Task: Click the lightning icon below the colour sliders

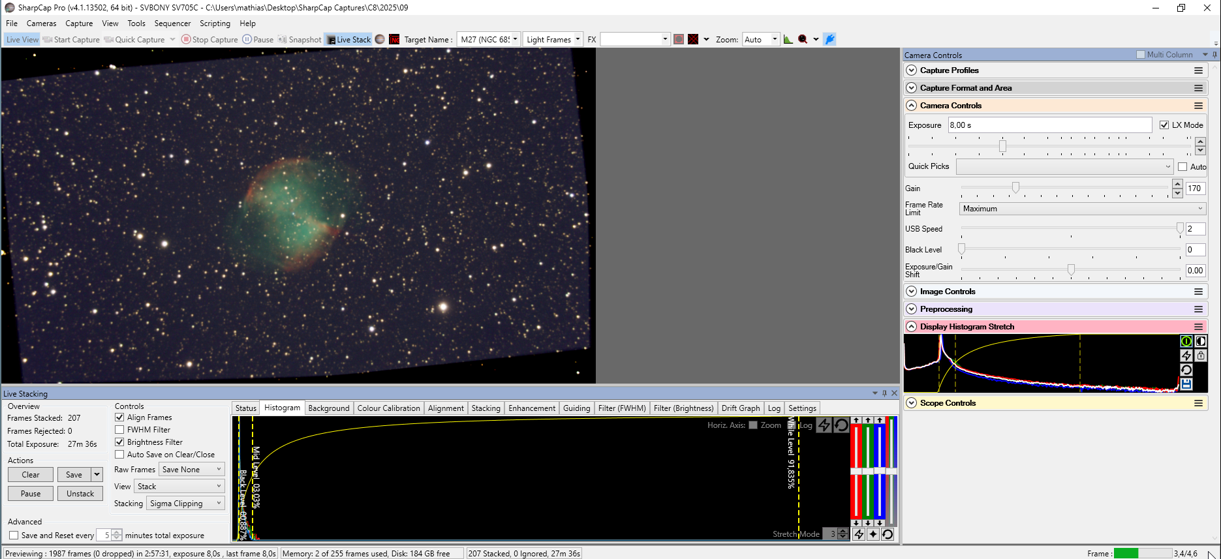Action: pyautogui.click(x=859, y=534)
